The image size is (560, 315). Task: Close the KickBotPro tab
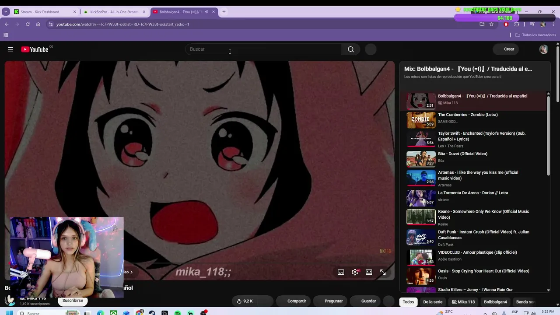pyautogui.click(x=144, y=12)
